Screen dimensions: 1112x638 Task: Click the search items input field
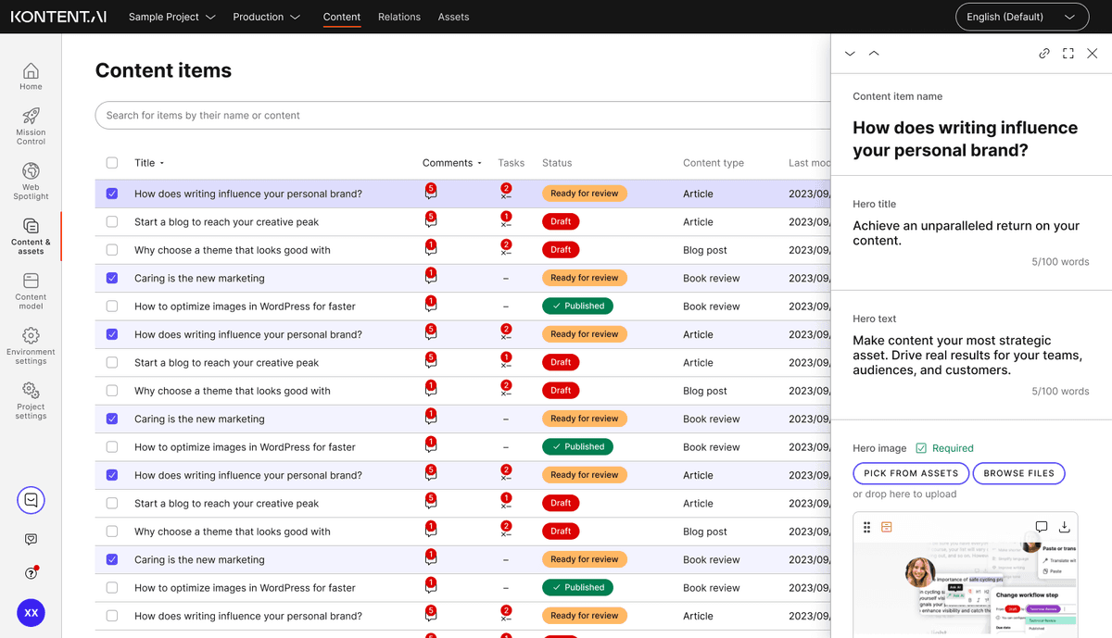(x=463, y=116)
